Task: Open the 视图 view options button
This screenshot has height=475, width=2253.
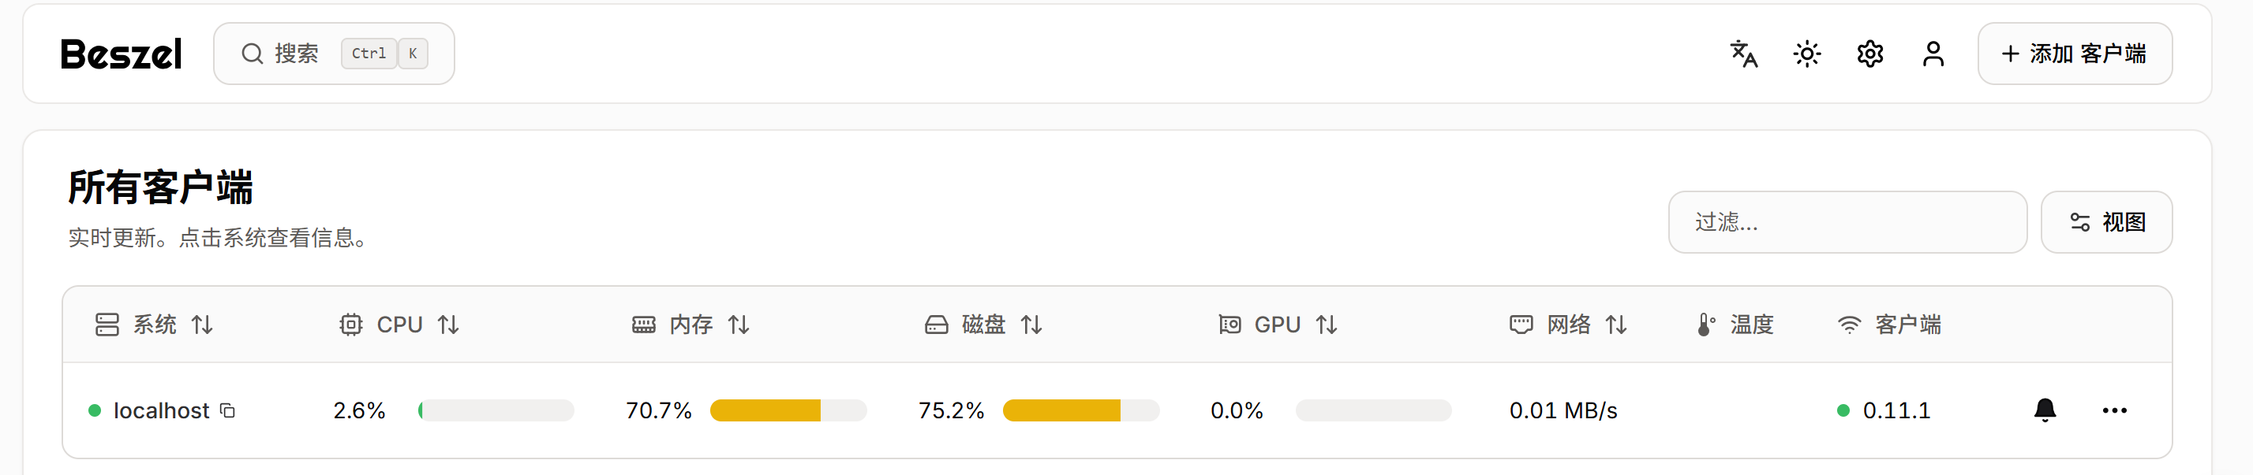Action: point(2106,223)
